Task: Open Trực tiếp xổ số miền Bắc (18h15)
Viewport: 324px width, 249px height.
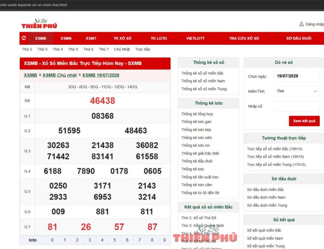Action: tap(275, 149)
